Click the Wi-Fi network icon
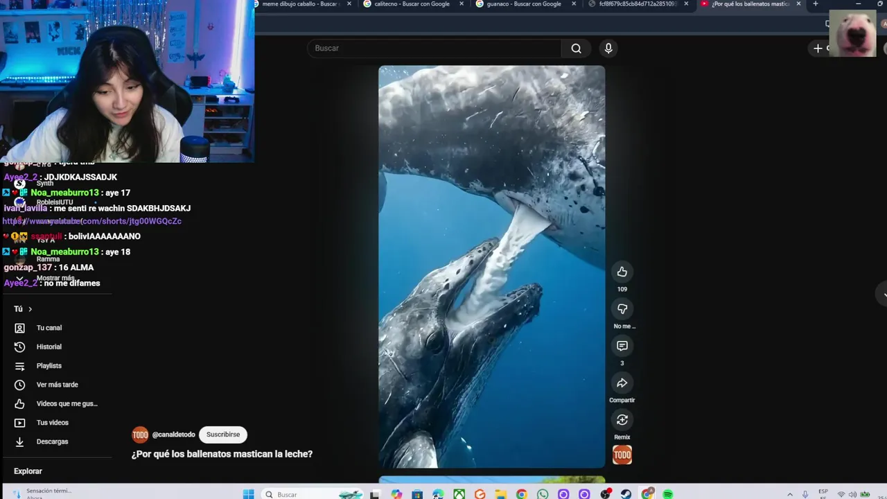Screen dimensions: 887x499 [841, 494]
